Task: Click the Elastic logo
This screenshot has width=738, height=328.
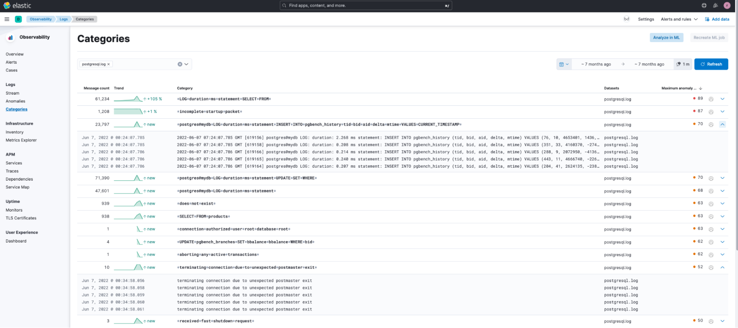Action: (x=17, y=6)
